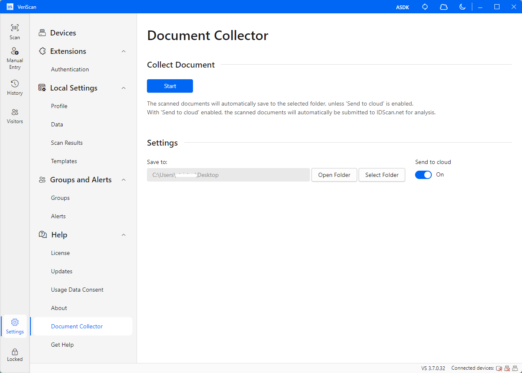Click second connected device status icon

507,368
